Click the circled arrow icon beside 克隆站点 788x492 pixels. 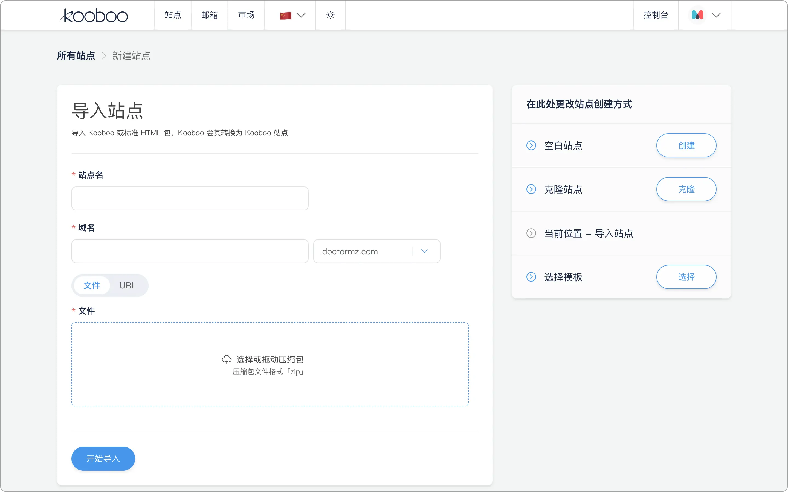(x=531, y=189)
